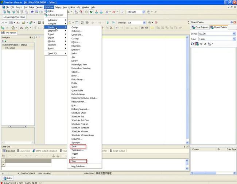Open the File menu

(7, 7)
